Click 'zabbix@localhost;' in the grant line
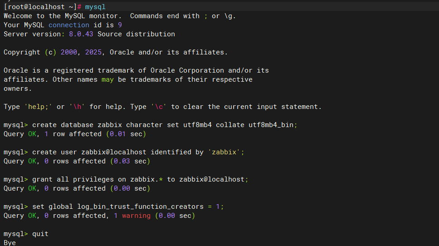The width and height of the screenshot is (439, 246). [214, 179]
